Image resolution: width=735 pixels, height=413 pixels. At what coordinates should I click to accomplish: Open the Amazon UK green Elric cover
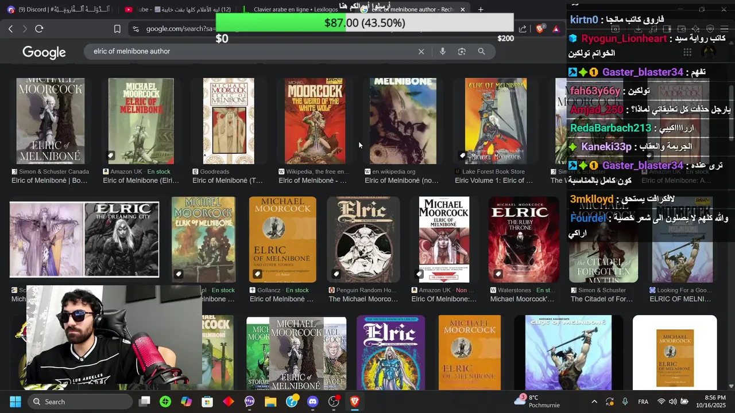[141, 121]
